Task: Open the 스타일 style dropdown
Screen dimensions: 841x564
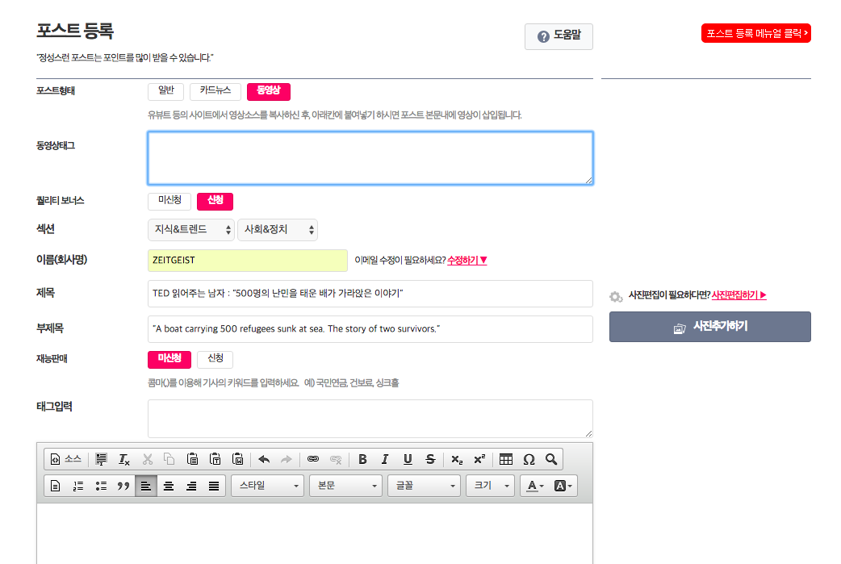Action: (268, 486)
